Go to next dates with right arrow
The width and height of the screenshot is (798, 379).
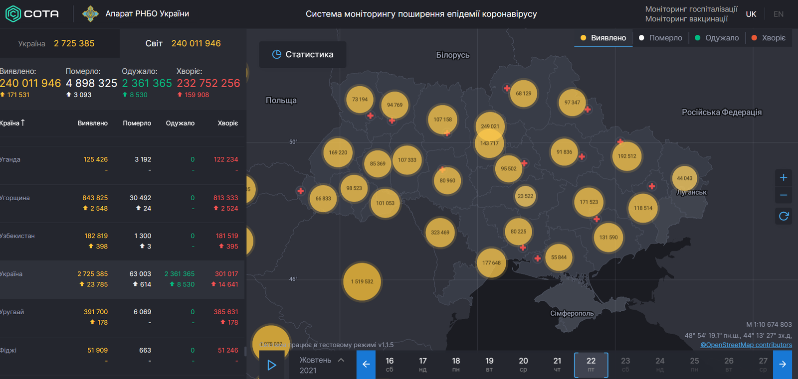pyautogui.click(x=783, y=365)
